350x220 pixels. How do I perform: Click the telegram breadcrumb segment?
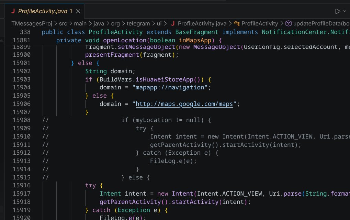click(x=138, y=23)
